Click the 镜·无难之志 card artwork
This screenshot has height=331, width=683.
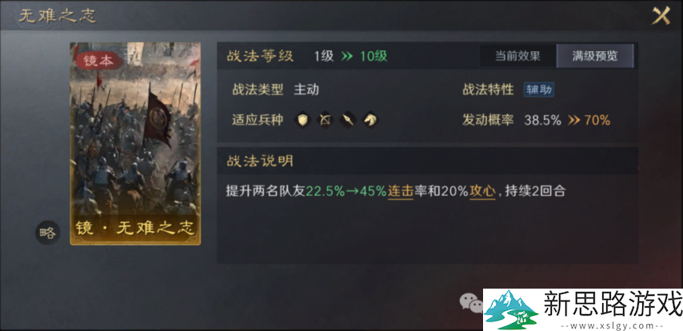tap(135, 143)
